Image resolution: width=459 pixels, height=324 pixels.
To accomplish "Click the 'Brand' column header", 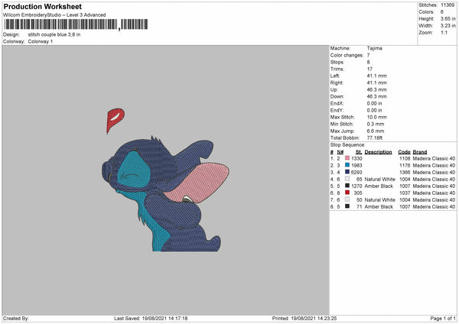I will [420, 152].
